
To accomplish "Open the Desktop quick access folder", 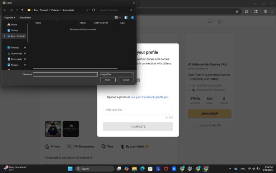I will pyautogui.click(x=13, y=48).
